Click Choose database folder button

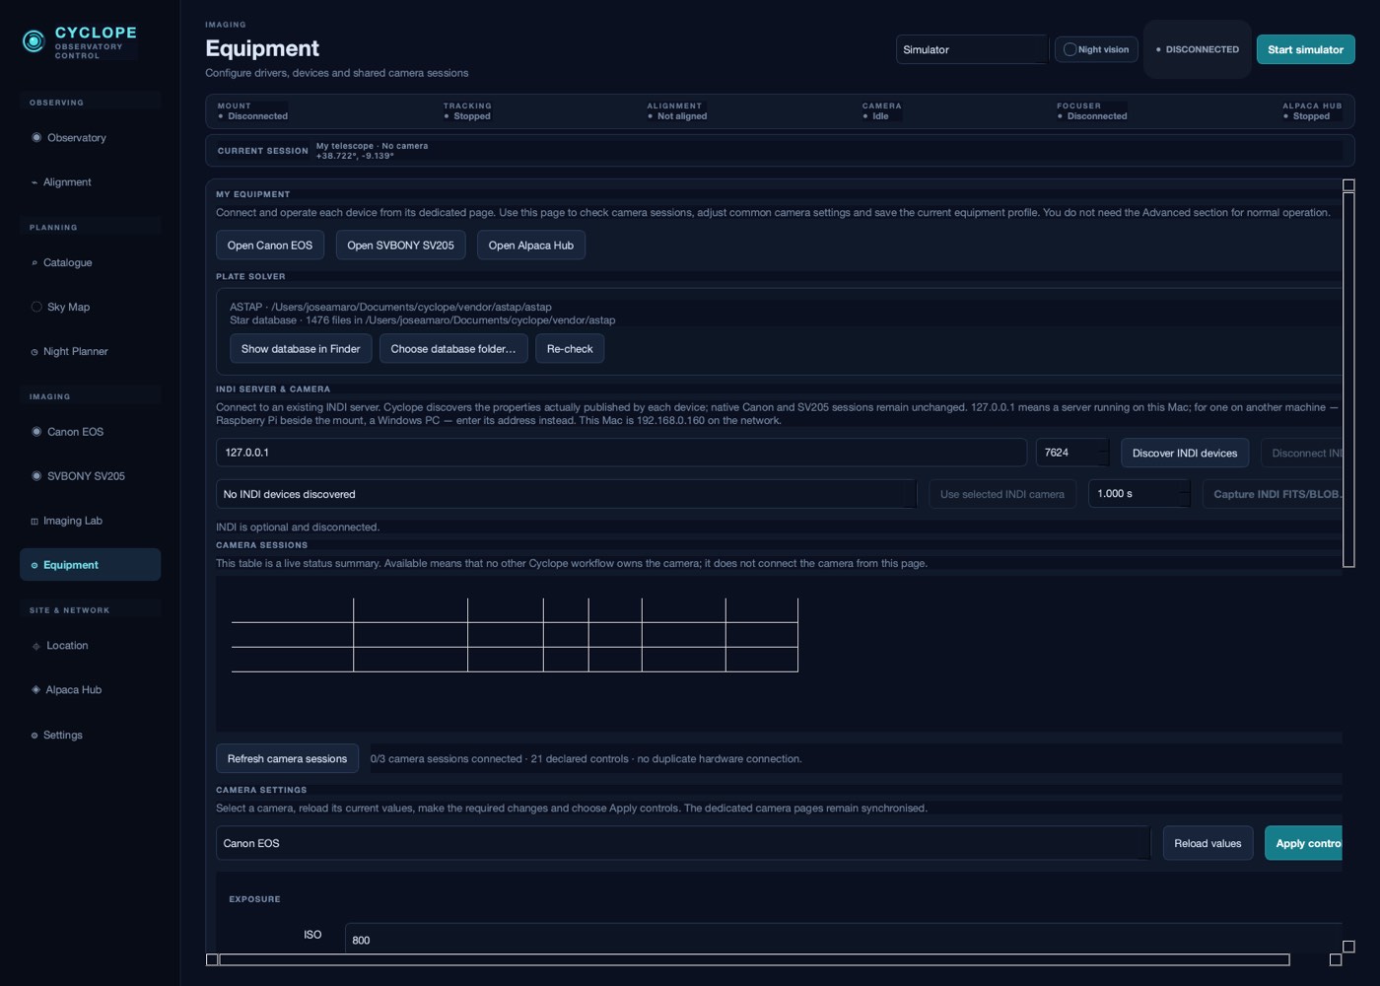[x=453, y=349]
